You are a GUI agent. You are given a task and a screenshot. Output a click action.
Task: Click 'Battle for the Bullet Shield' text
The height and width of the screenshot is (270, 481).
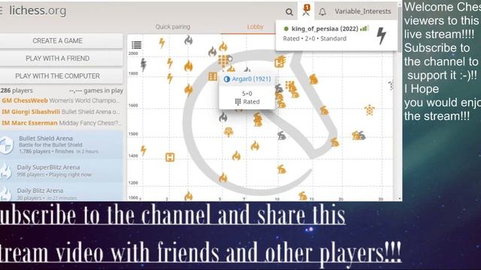(50, 145)
